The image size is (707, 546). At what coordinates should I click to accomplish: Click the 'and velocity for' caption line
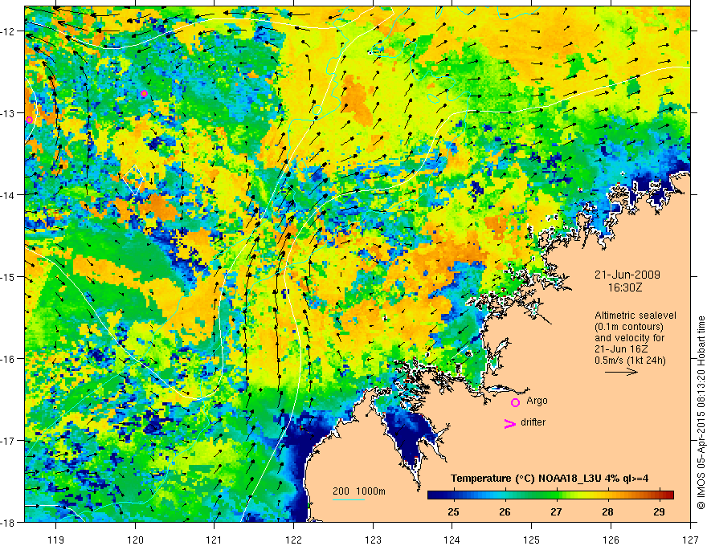pos(629,338)
